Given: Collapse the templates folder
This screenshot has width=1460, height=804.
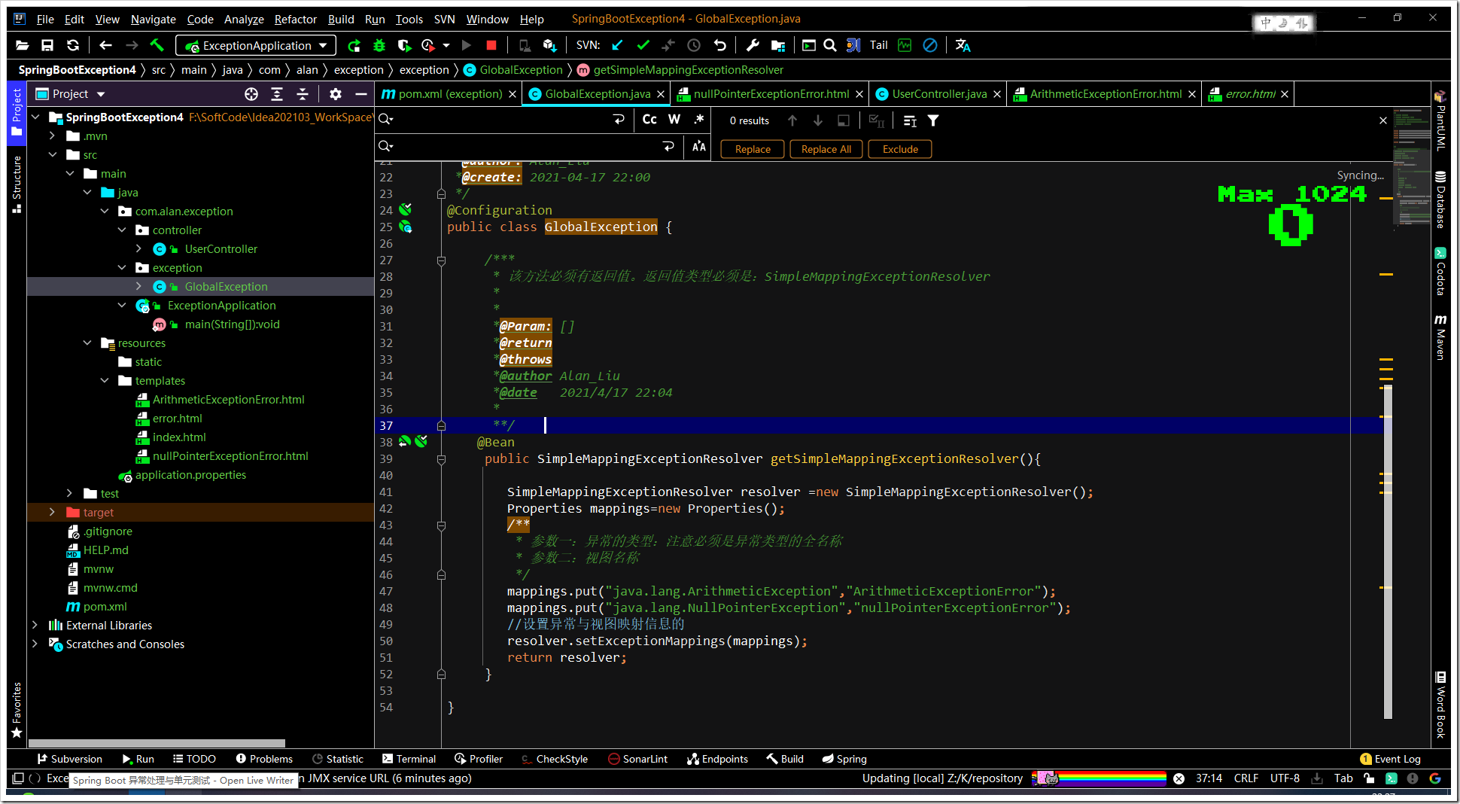Looking at the screenshot, I should [105, 380].
